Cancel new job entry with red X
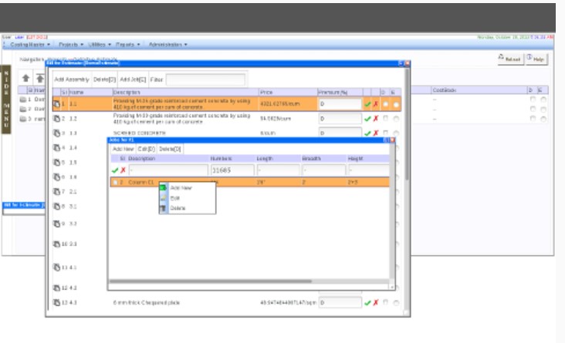The height and width of the screenshot is (343, 565). click(123, 170)
